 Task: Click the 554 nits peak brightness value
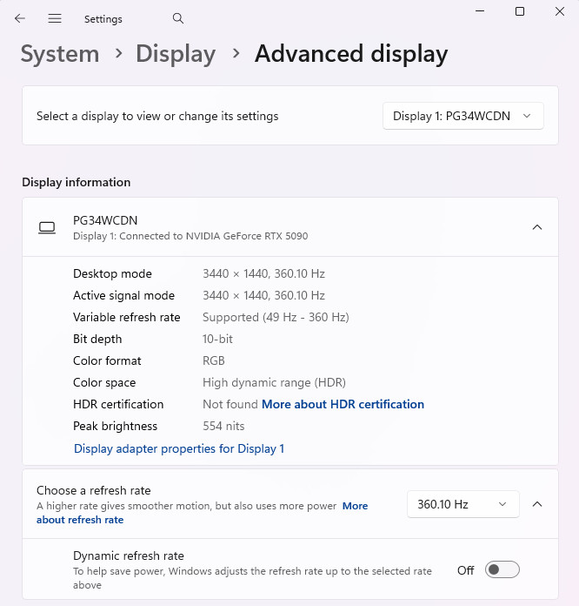click(x=223, y=426)
